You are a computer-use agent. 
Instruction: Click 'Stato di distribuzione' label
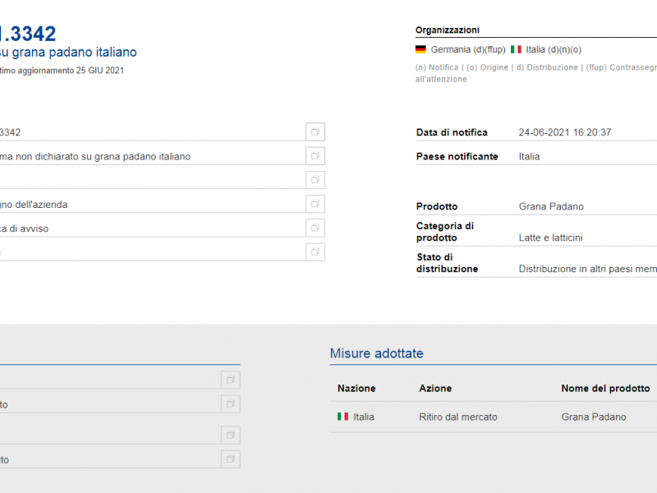pyautogui.click(x=447, y=263)
